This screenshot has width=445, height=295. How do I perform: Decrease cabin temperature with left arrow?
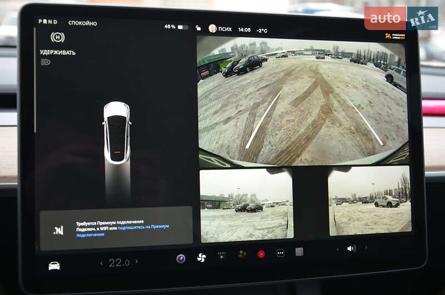pyautogui.click(x=101, y=263)
